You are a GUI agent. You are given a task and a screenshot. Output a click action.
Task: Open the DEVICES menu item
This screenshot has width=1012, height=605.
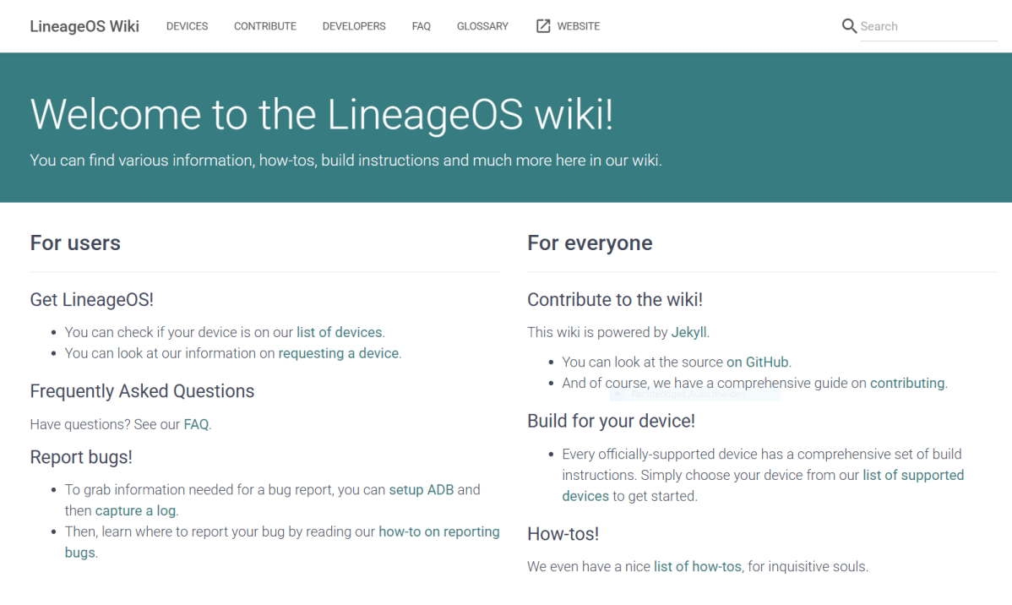coord(187,26)
